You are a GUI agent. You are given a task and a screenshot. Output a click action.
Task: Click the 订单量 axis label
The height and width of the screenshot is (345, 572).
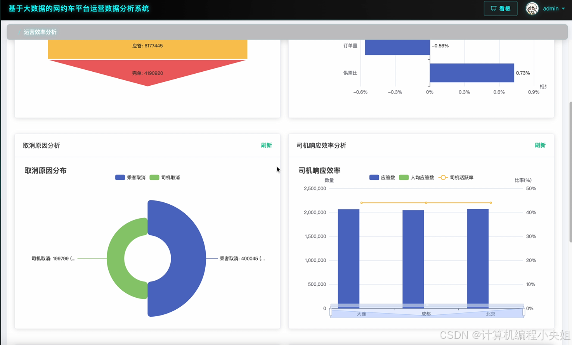350,46
